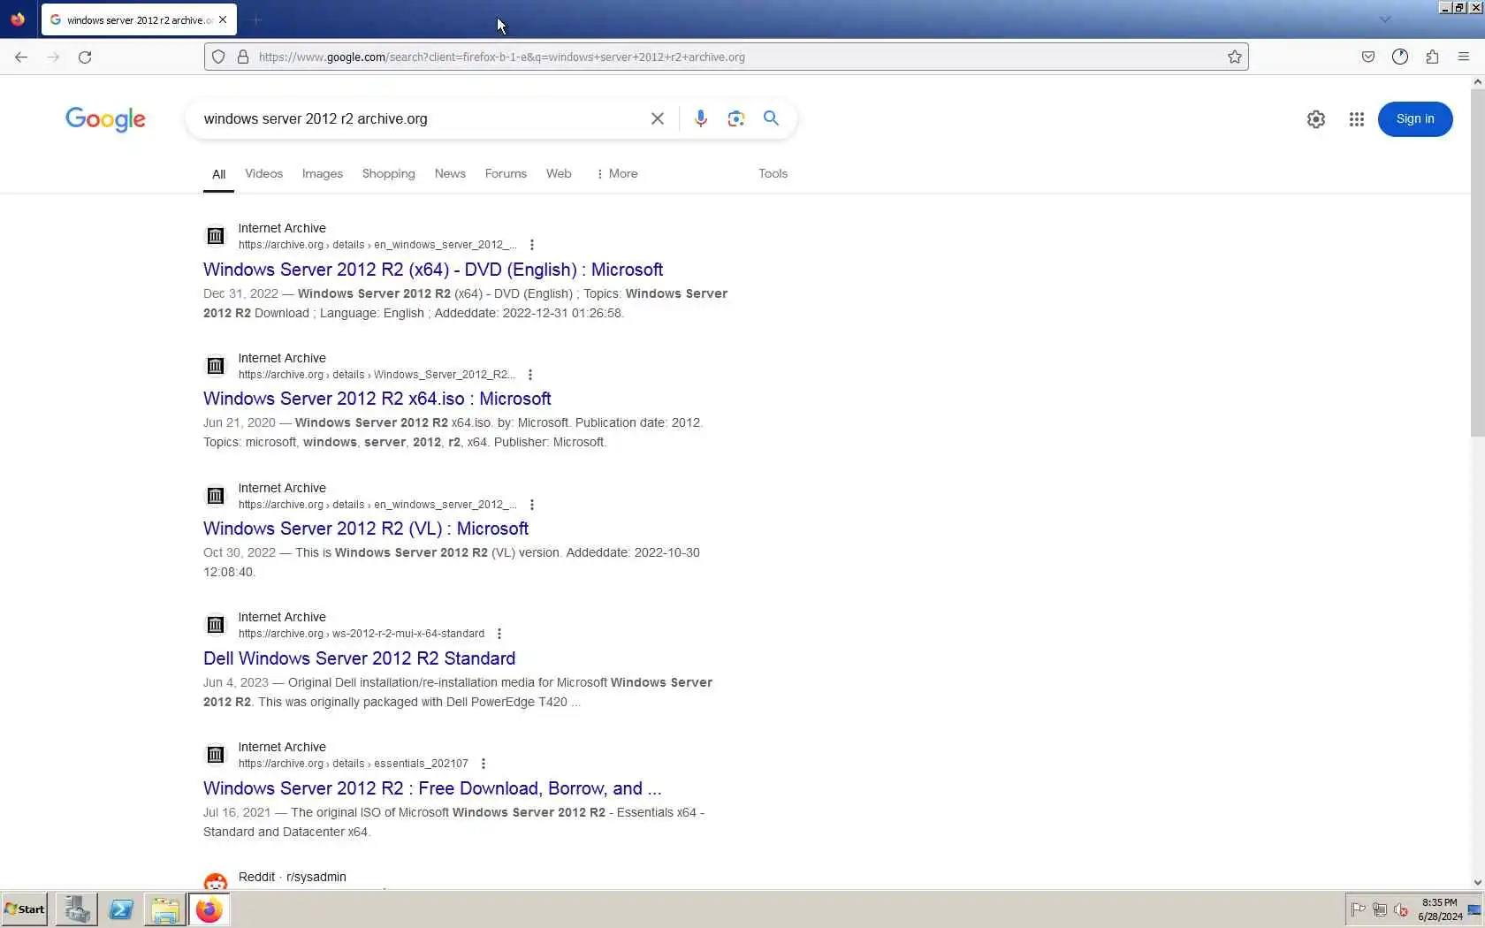Open File Explorer from taskbar
Screen dimensions: 1485x928
[x=165, y=909]
